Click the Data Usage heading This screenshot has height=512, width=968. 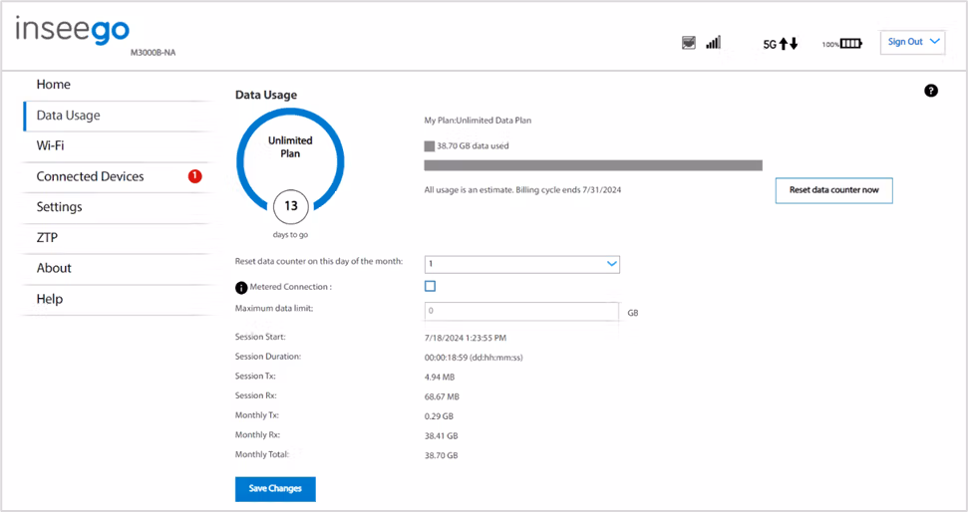[266, 95]
